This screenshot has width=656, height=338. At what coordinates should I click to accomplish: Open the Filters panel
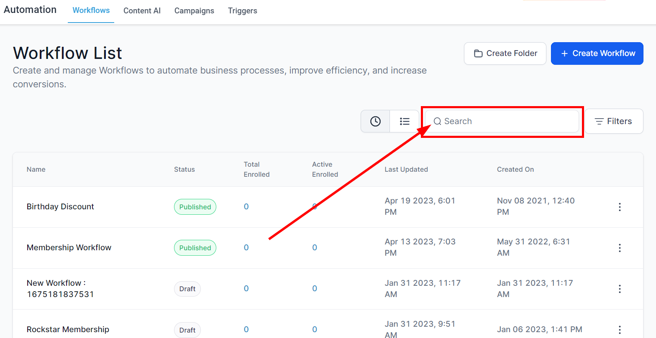(x=613, y=121)
